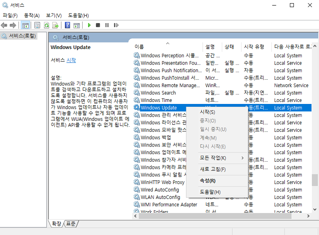Refresh the services list with the refresh icon
Screen dimensions: 319x235
[x=46, y=25]
